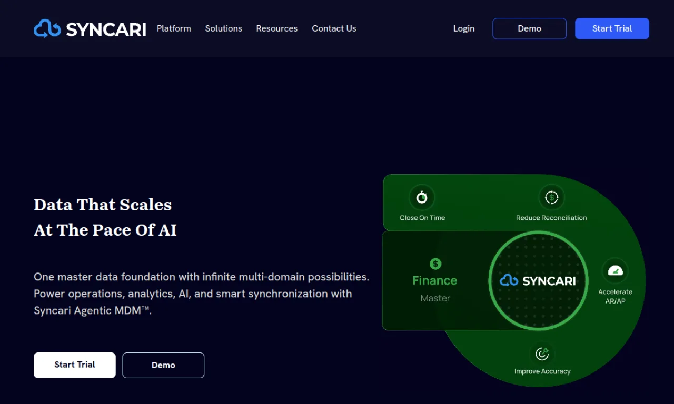Click the 'Finance' label in the graphic
This screenshot has width=674, height=404.
coord(435,280)
